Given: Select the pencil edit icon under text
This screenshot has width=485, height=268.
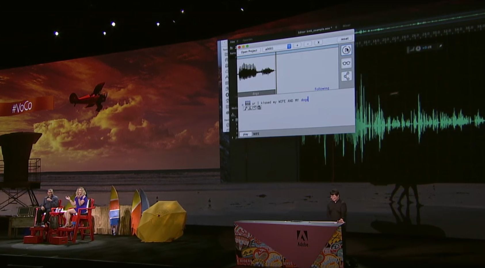Looking at the screenshot, I should pos(245,108).
